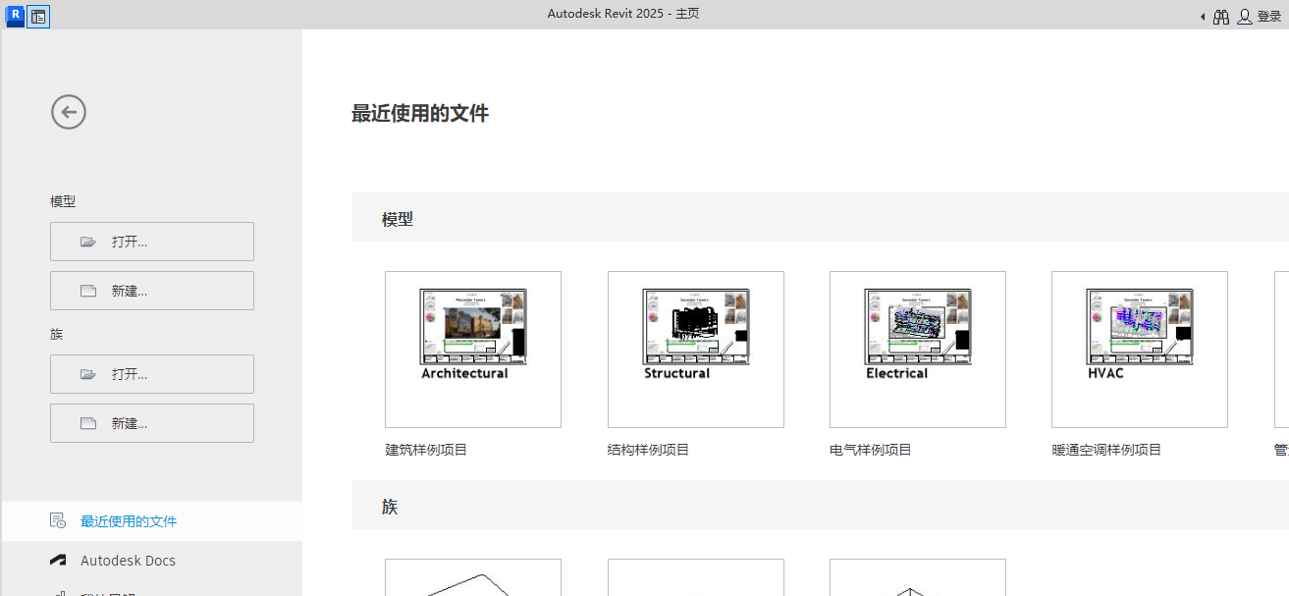The width and height of the screenshot is (1289, 596).
Task: Open the HVAC sample thumbnail
Action: [1140, 350]
